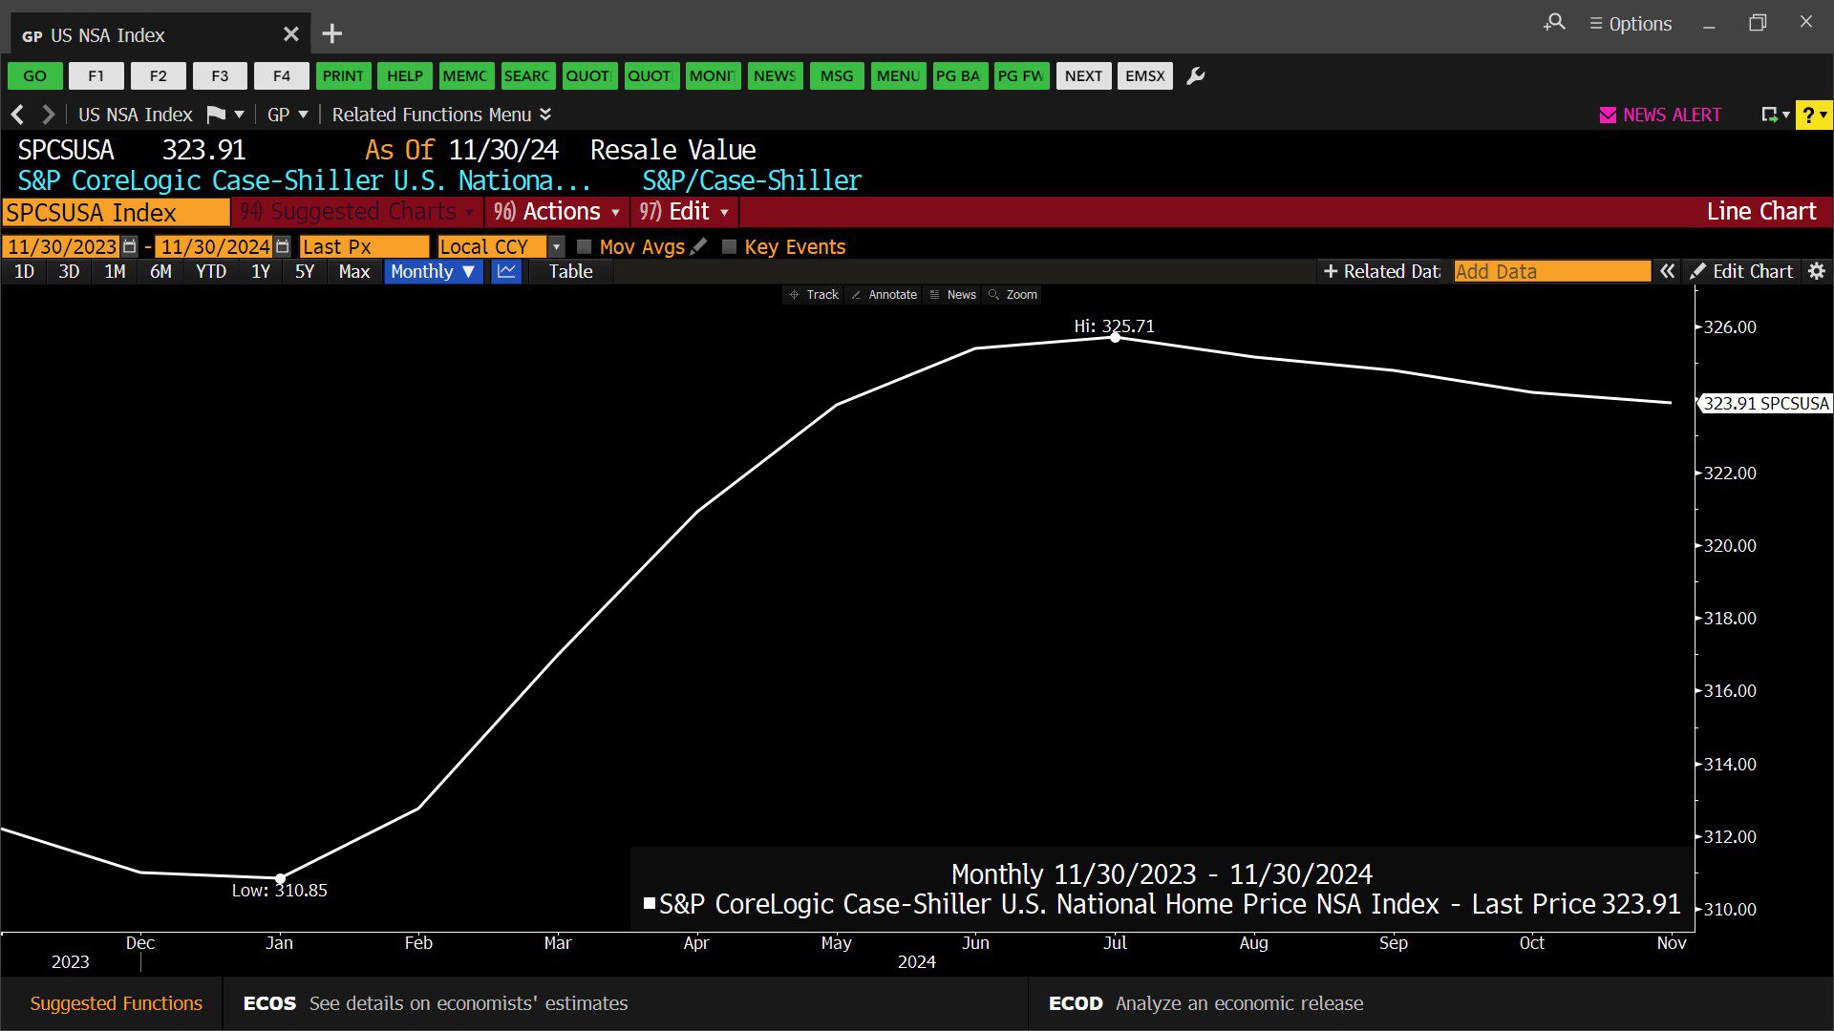Viewport: 1834px width, 1031px height.
Task: Click the line chart type icon
Action: [506, 272]
